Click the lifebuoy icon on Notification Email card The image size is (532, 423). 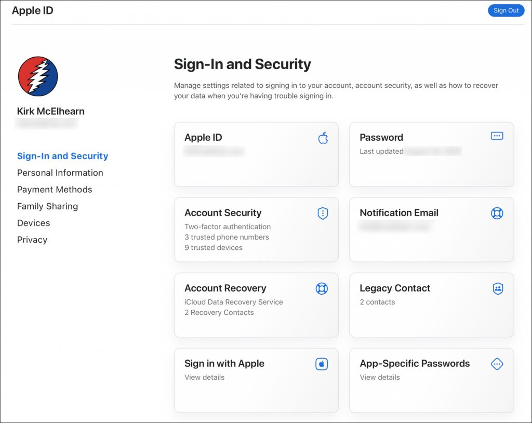pyautogui.click(x=497, y=213)
